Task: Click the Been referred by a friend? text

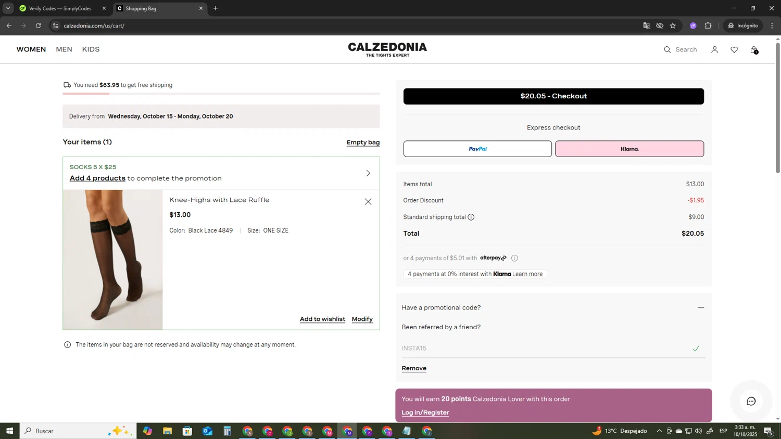Action: [x=441, y=327]
